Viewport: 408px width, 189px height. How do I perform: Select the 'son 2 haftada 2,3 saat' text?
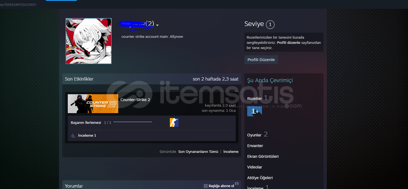(x=215, y=79)
